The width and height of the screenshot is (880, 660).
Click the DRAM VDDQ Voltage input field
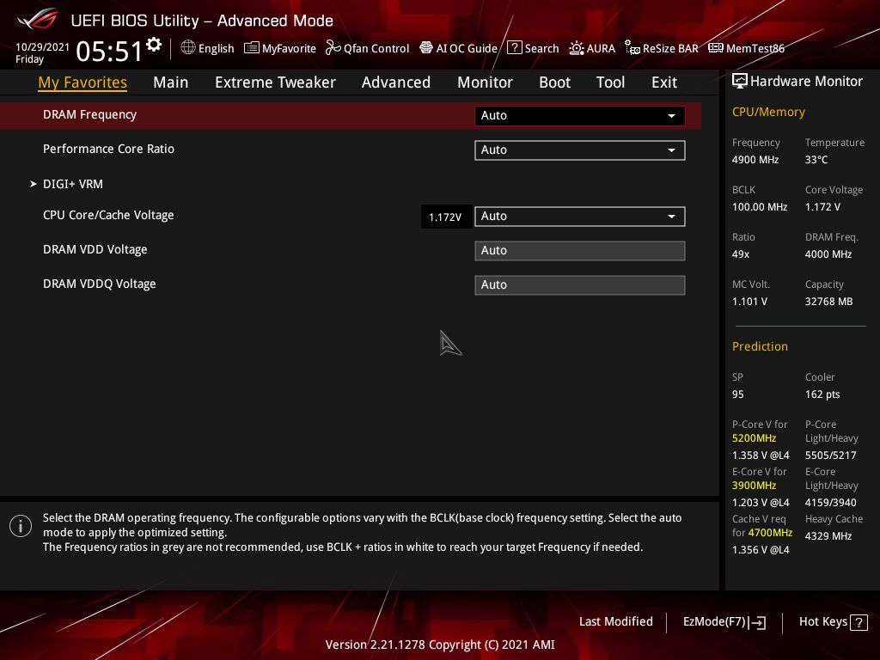[x=580, y=284]
